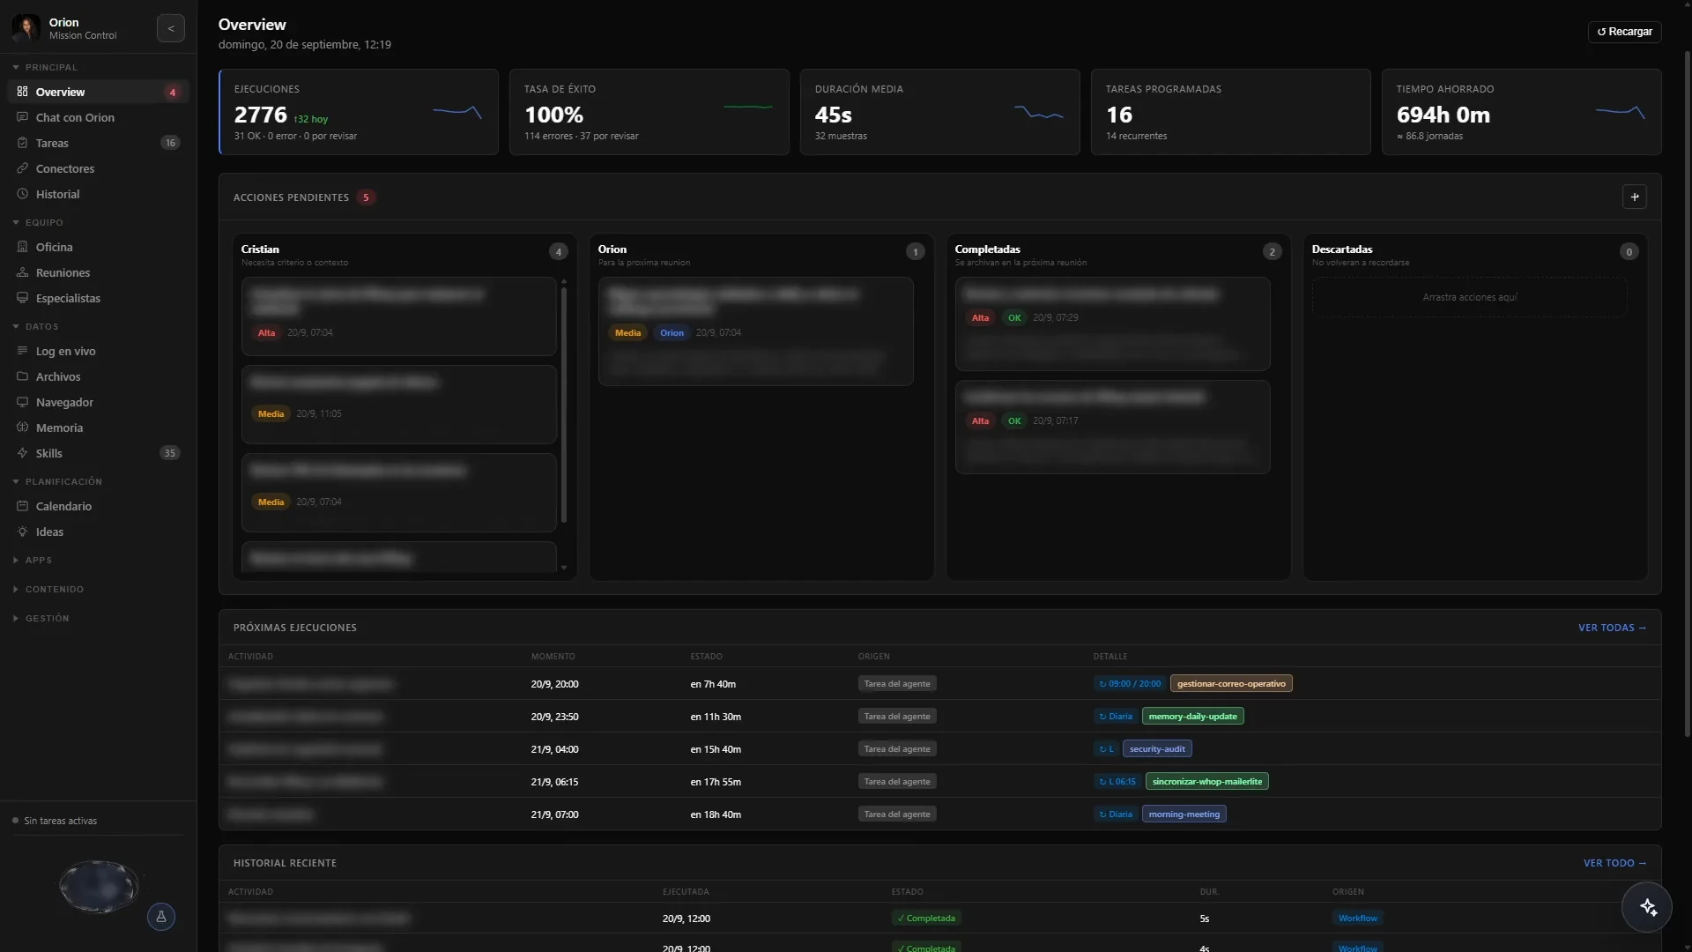
Task: Expand the CONTENIDO sidebar group
Action: (48, 589)
